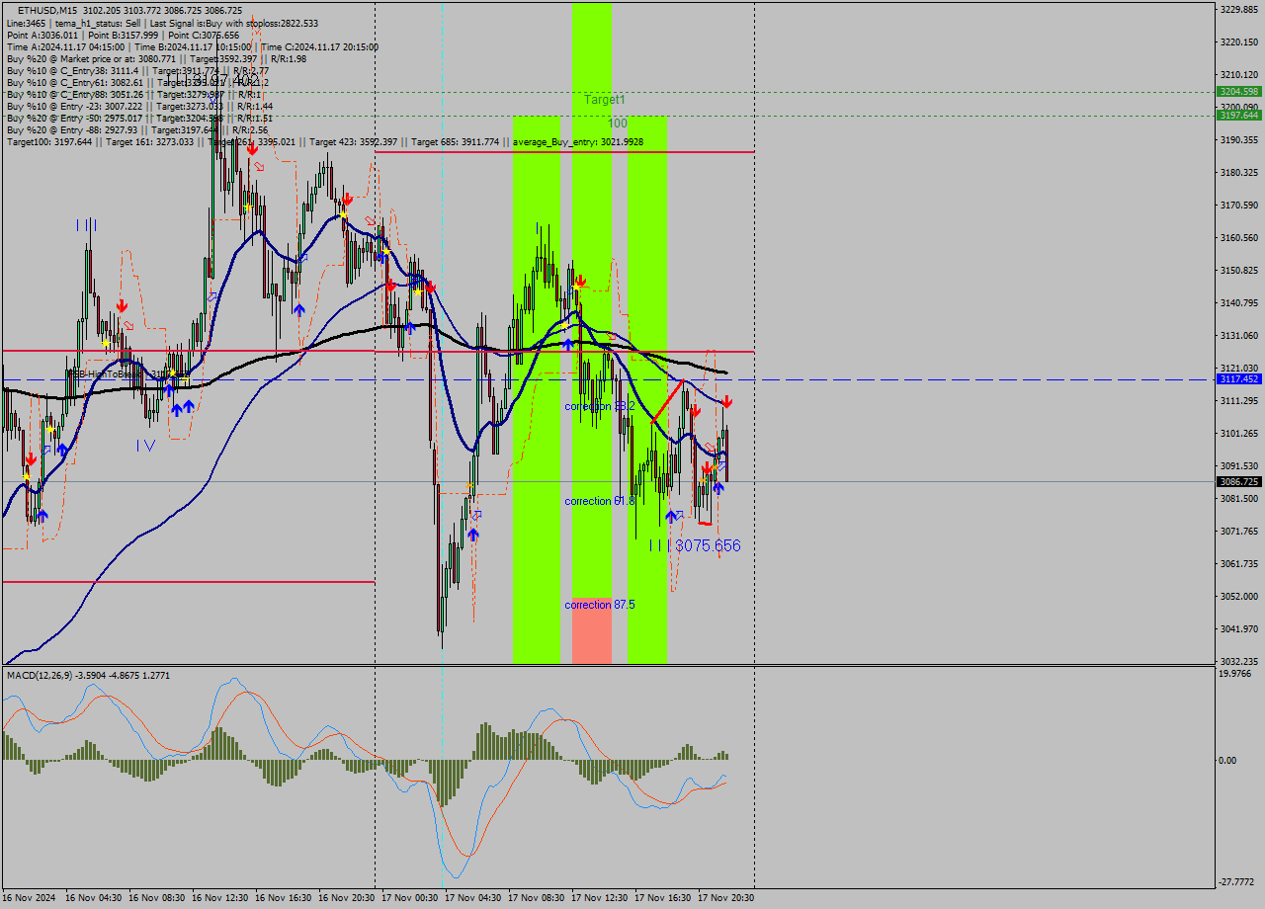1265x909 pixels.
Task: Click the '17 Nov 04:30' time label
Action: [x=473, y=898]
